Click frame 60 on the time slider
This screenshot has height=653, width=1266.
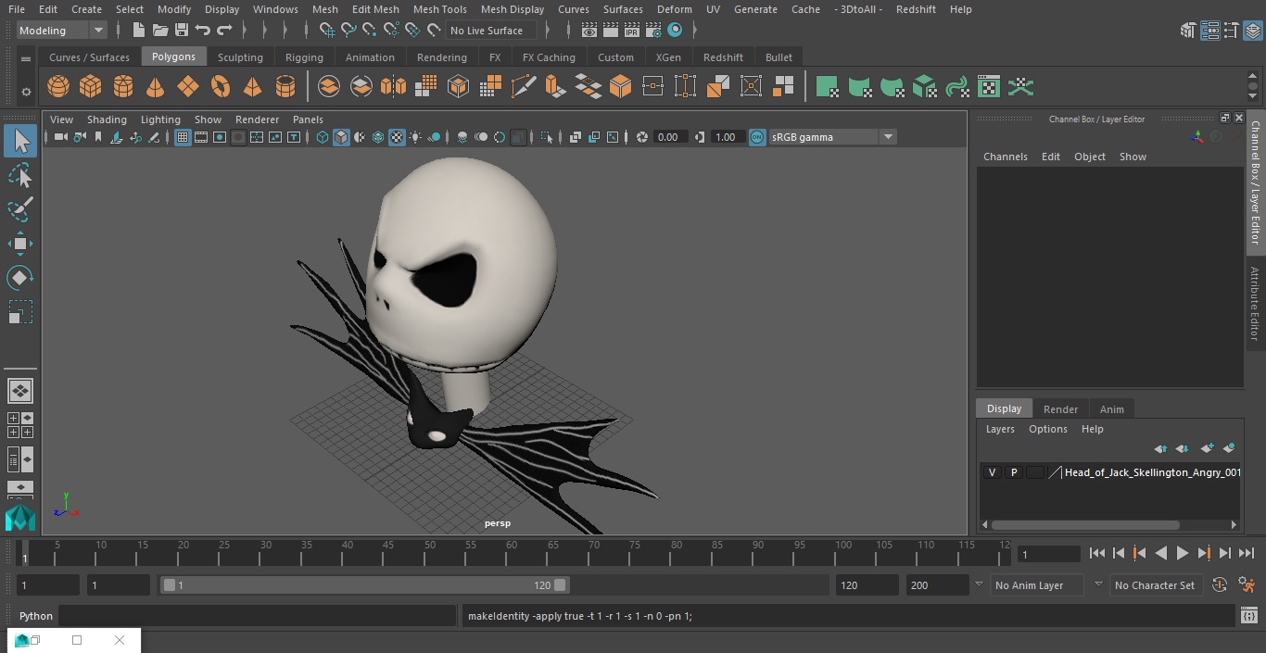(x=511, y=553)
